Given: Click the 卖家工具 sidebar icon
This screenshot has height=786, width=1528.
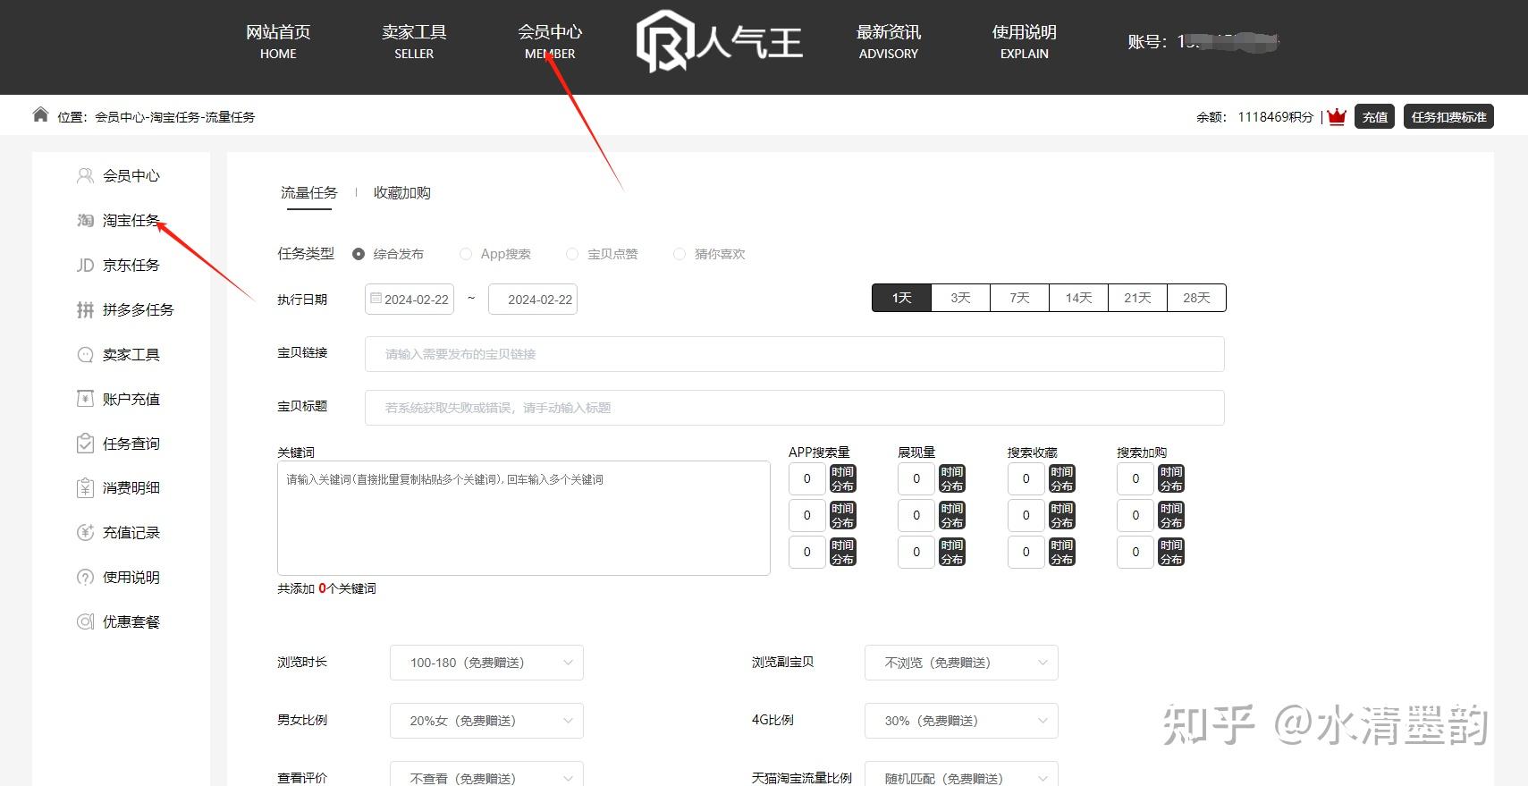Looking at the screenshot, I should pyautogui.click(x=85, y=354).
